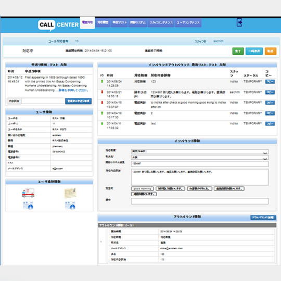
Task: Open the notes paper icon in user additional info
Action: point(70,193)
